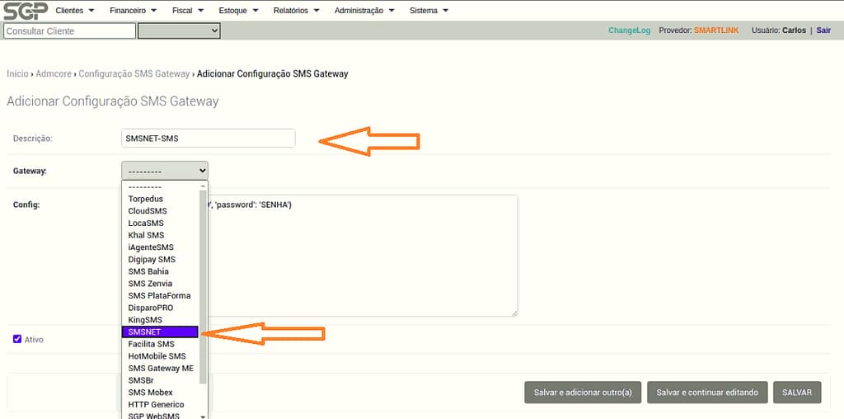This screenshot has width=844, height=419.
Task: Click the SALVAR button
Action: point(796,393)
